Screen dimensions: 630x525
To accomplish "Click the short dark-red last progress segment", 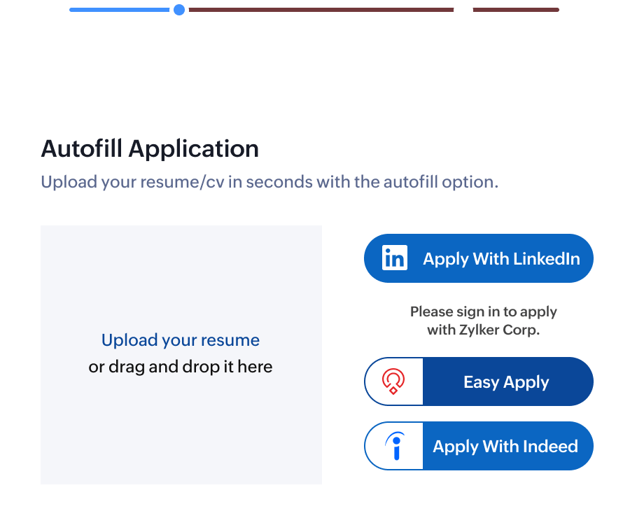I will [x=516, y=10].
